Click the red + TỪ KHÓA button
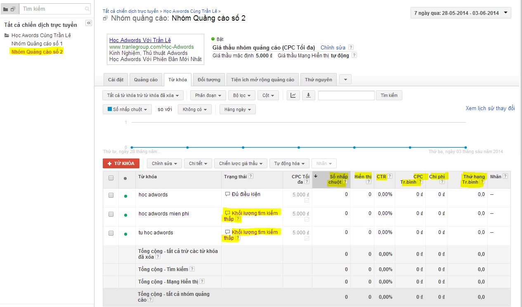The width and height of the screenshot is (522, 307). coord(121,163)
